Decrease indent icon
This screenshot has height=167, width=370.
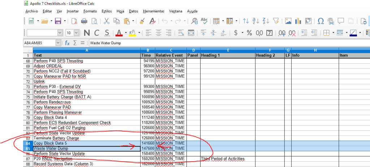click(314, 33)
